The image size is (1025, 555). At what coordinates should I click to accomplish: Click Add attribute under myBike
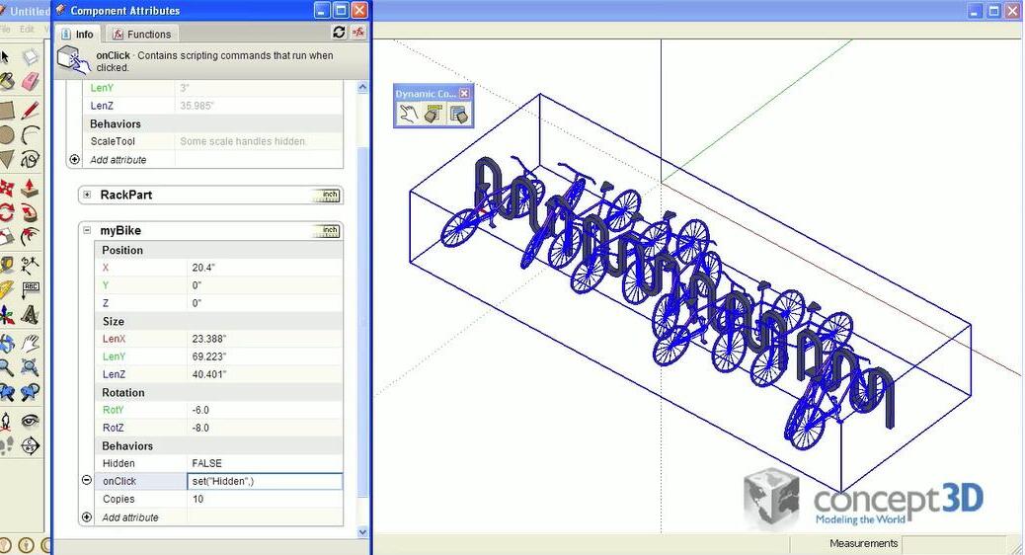click(123, 517)
